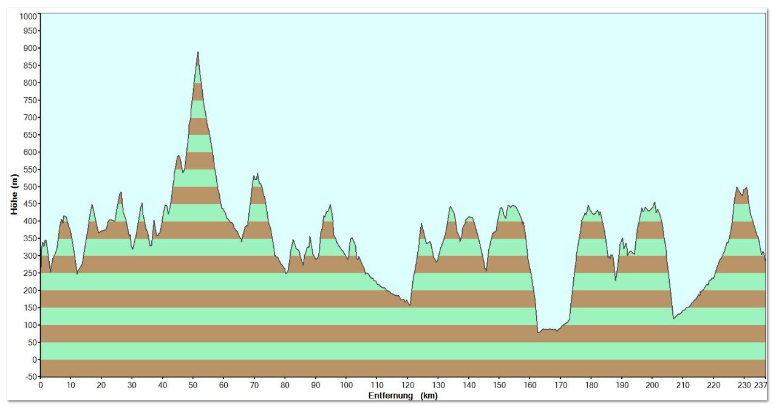Image resolution: width=773 pixels, height=407 pixels.
Task: Click the "Höhe (m)" vertical axis title
Action: 13,194
